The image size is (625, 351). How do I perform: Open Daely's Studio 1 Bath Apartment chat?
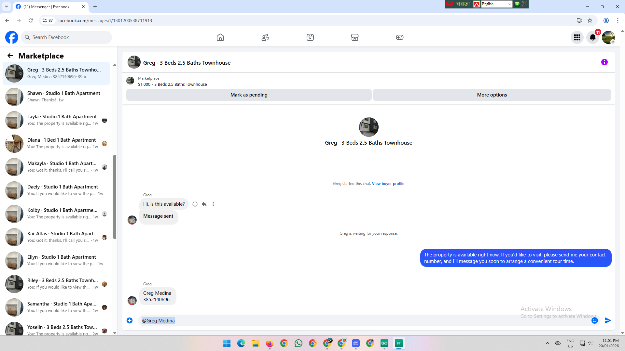56,190
